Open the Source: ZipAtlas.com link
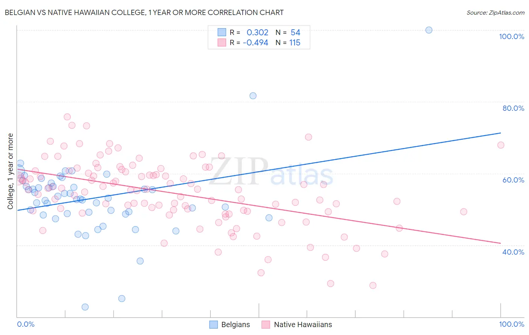Screen dimensions: 529x335 pyautogui.click(x=496, y=13)
